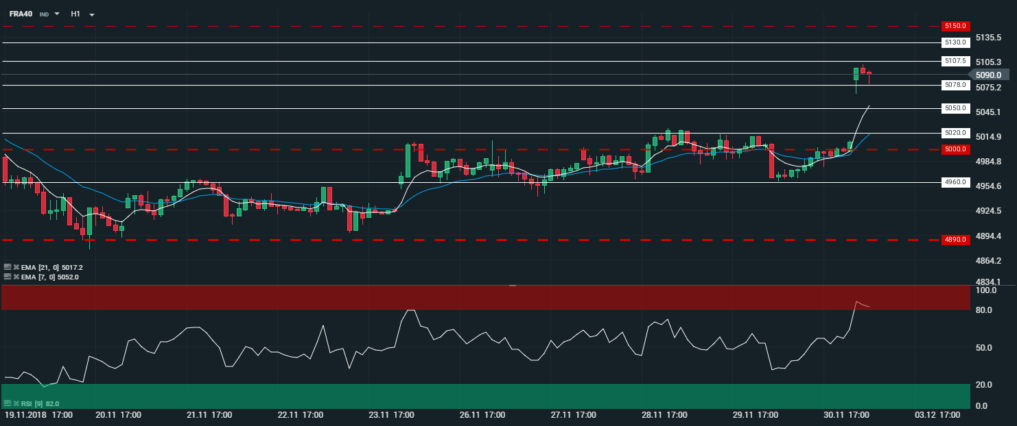The width and height of the screenshot is (1017, 426).
Task: Click the pane divider handle above RSI panel
Action: pyautogui.click(x=512, y=286)
